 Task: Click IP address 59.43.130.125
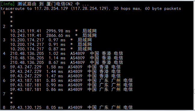(x=26, y=107)
